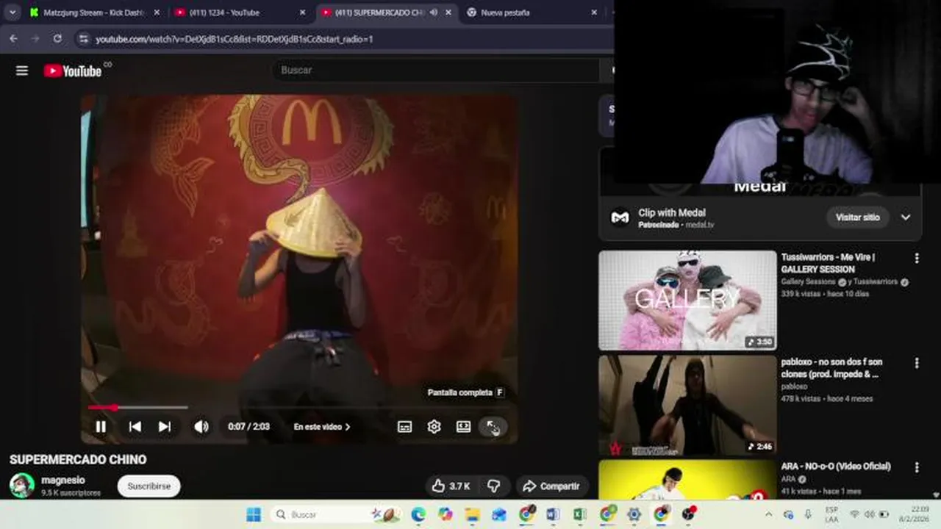Switch to the Nueva pestaña tab

531,12
